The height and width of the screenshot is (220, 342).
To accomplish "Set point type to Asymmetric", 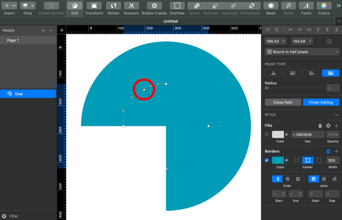I will (311, 73).
